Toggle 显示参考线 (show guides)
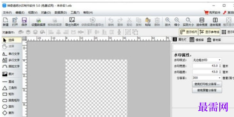Viewport: 234px width, 117px height. point(209,32)
